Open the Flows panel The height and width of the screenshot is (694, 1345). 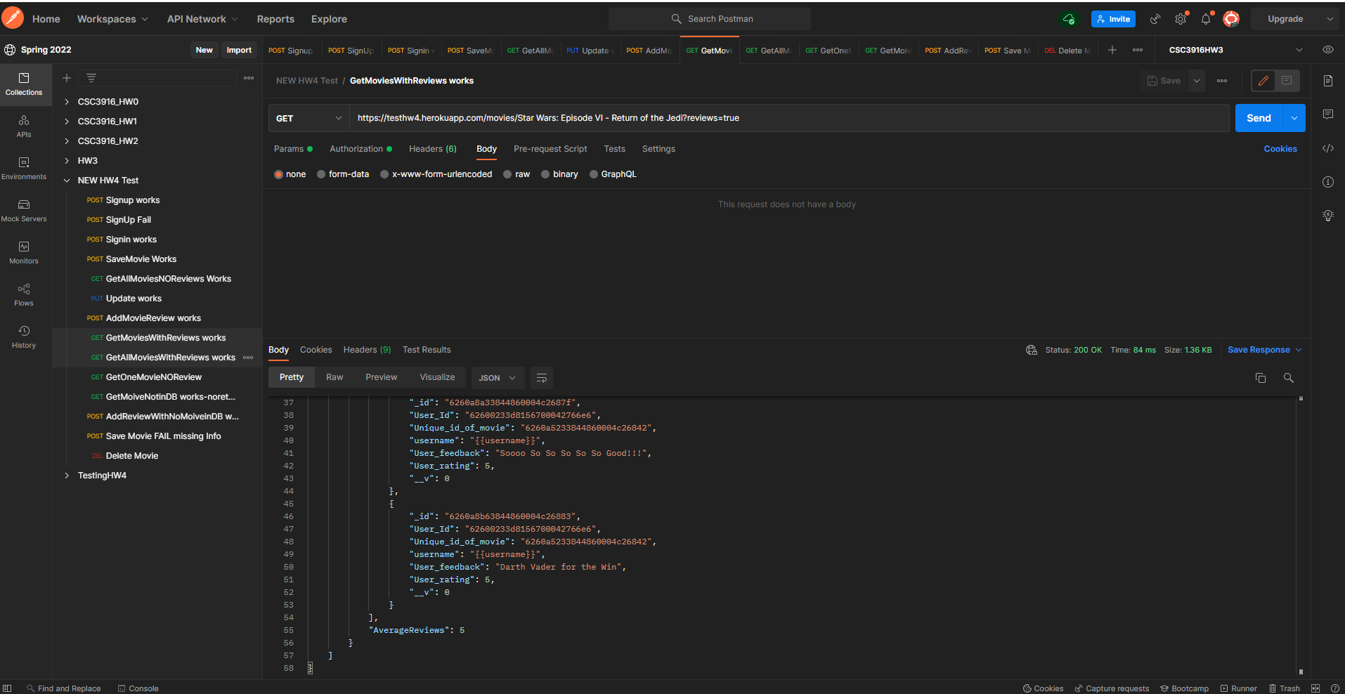pos(24,294)
